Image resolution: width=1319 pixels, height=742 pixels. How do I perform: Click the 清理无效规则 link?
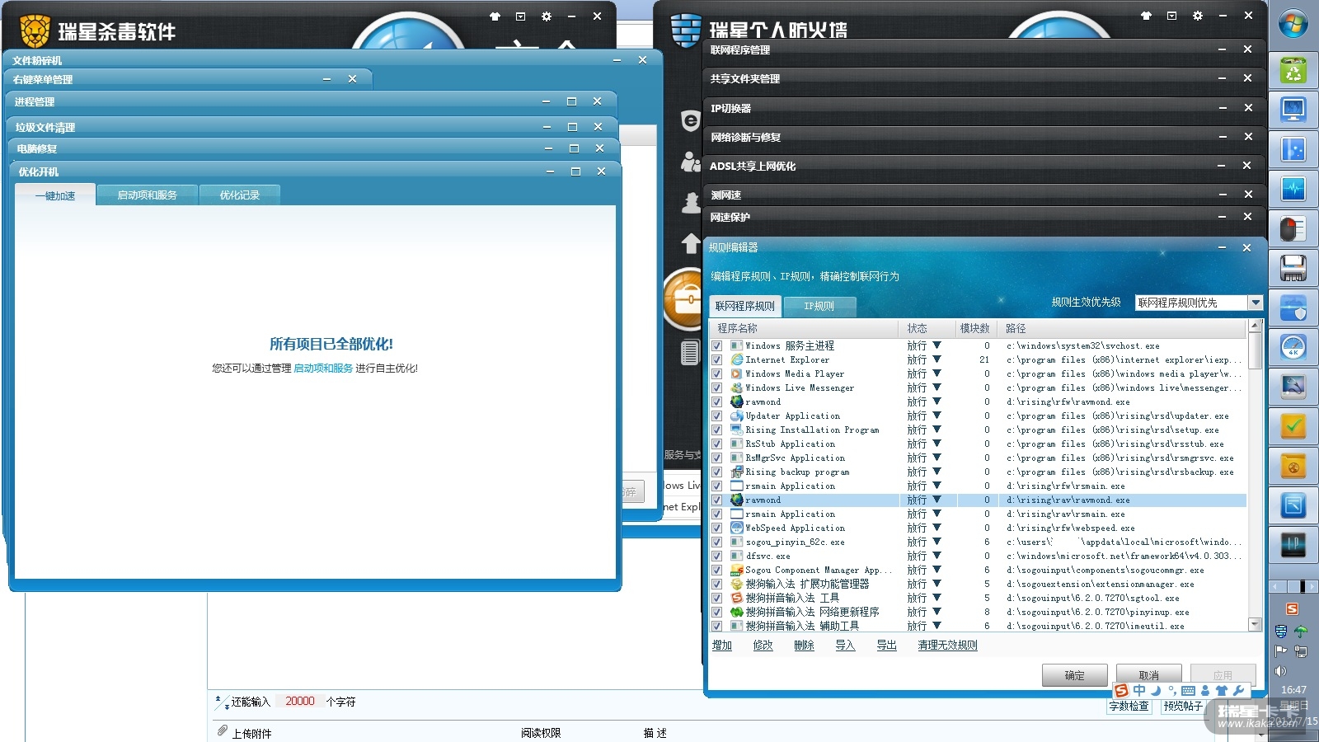point(947,646)
